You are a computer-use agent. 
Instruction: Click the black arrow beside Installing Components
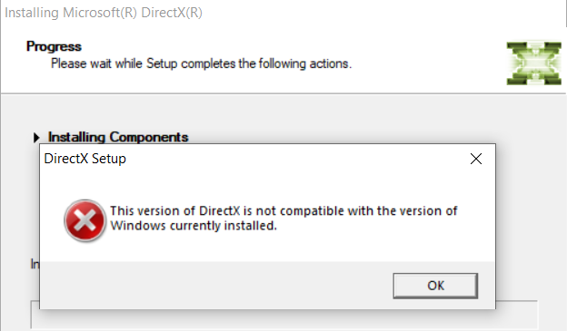(x=36, y=137)
